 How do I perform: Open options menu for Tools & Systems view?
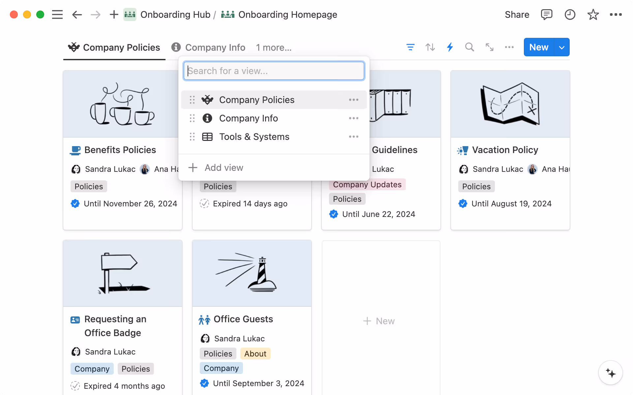click(353, 137)
